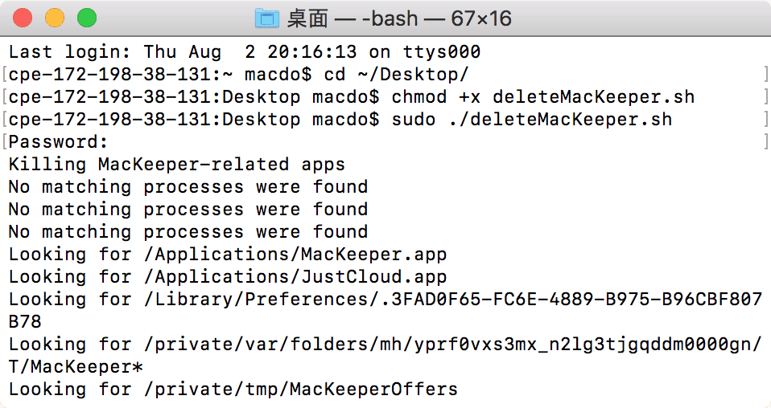Click the blue folder proxy icon in title

[267, 18]
